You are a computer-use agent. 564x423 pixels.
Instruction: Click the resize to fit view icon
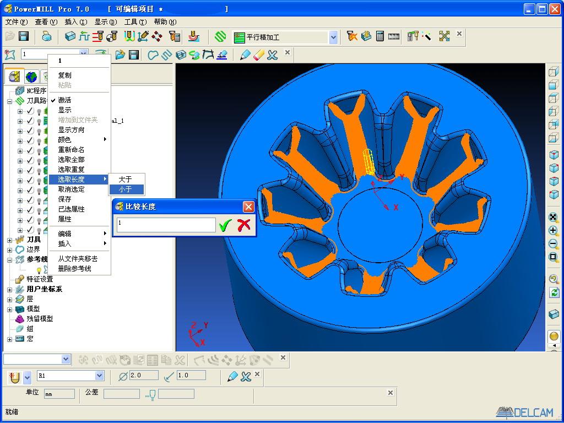pos(554,217)
